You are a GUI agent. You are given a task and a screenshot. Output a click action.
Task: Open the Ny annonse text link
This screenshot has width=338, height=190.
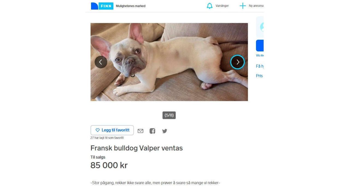tap(256, 6)
